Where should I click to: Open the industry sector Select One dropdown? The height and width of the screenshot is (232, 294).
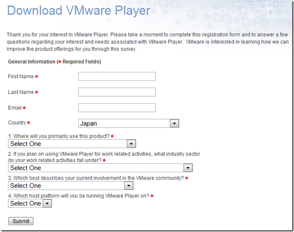(100, 168)
